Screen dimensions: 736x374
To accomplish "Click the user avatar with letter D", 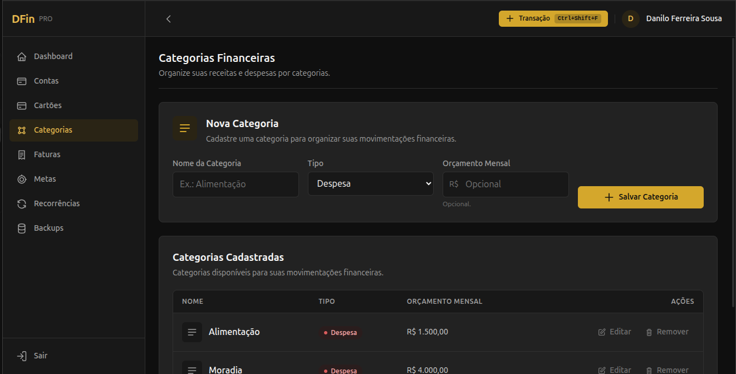I will pyautogui.click(x=631, y=18).
